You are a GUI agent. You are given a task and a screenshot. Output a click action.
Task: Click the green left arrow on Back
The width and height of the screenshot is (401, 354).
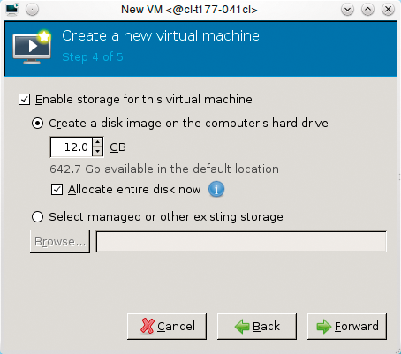[242, 327]
